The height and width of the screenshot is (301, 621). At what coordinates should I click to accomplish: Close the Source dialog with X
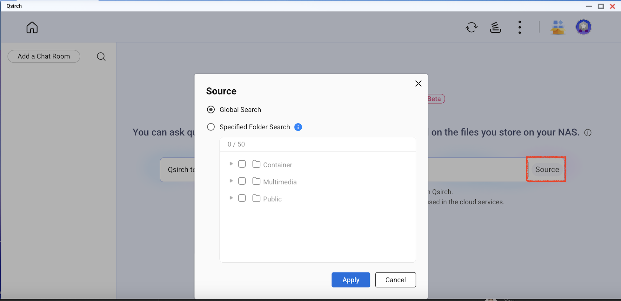pyautogui.click(x=418, y=83)
